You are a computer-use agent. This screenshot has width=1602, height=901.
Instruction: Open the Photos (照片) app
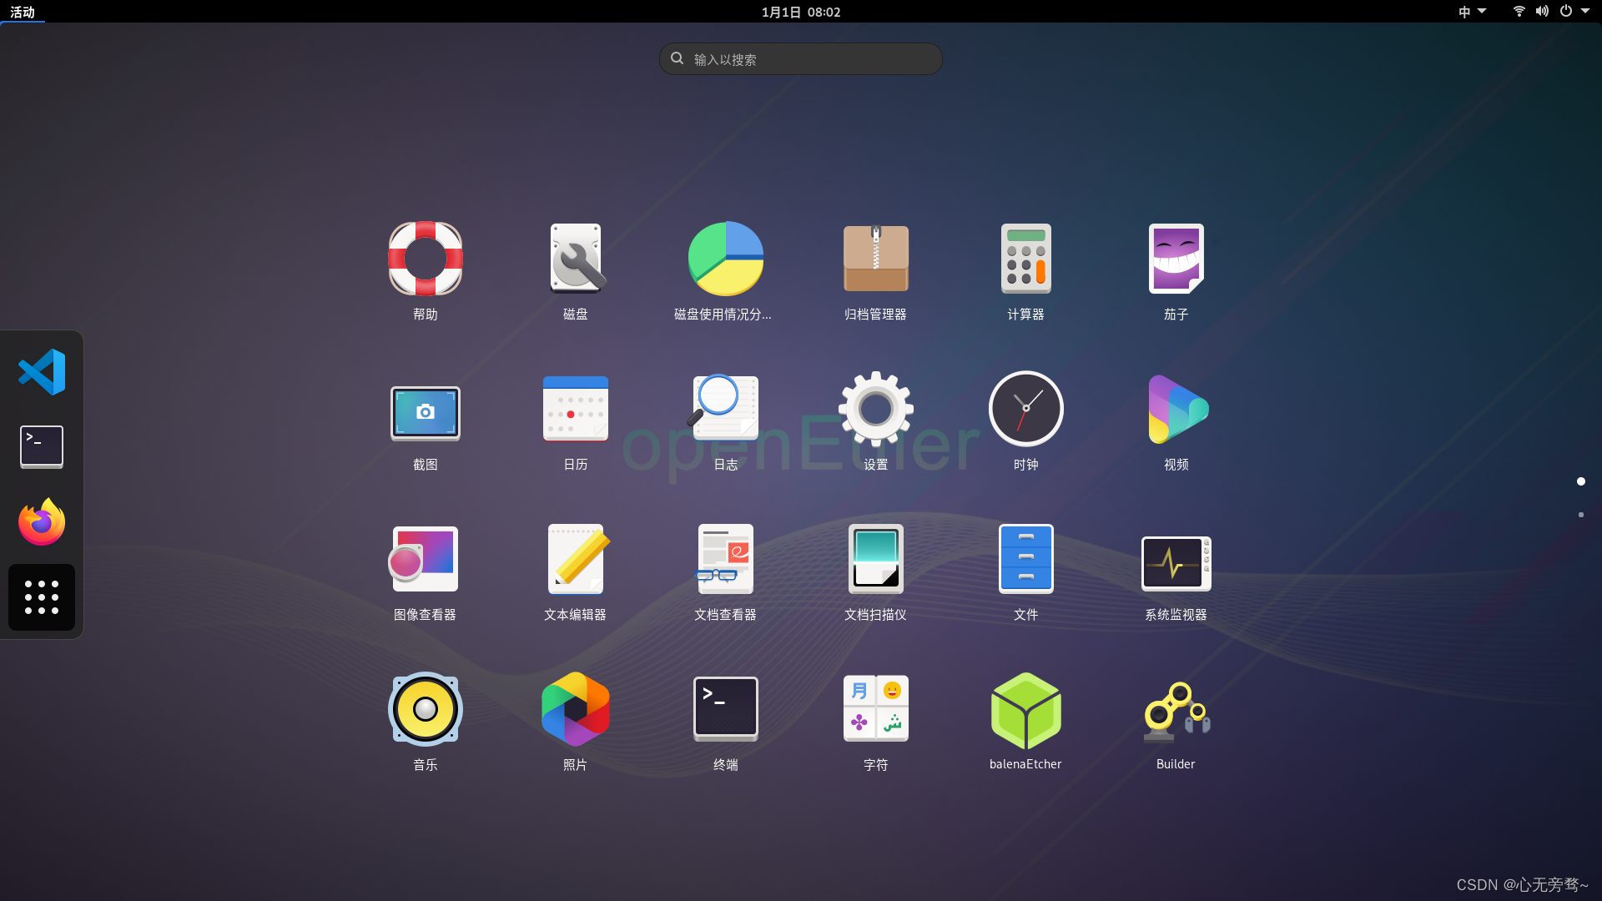(x=575, y=710)
